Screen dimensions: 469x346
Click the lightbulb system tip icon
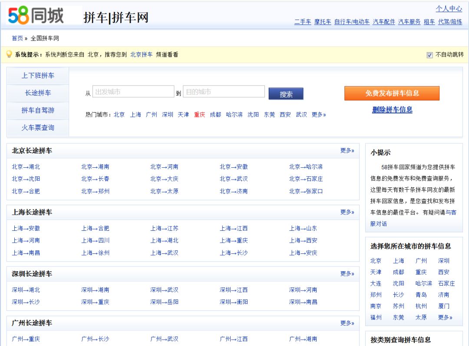point(9,54)
